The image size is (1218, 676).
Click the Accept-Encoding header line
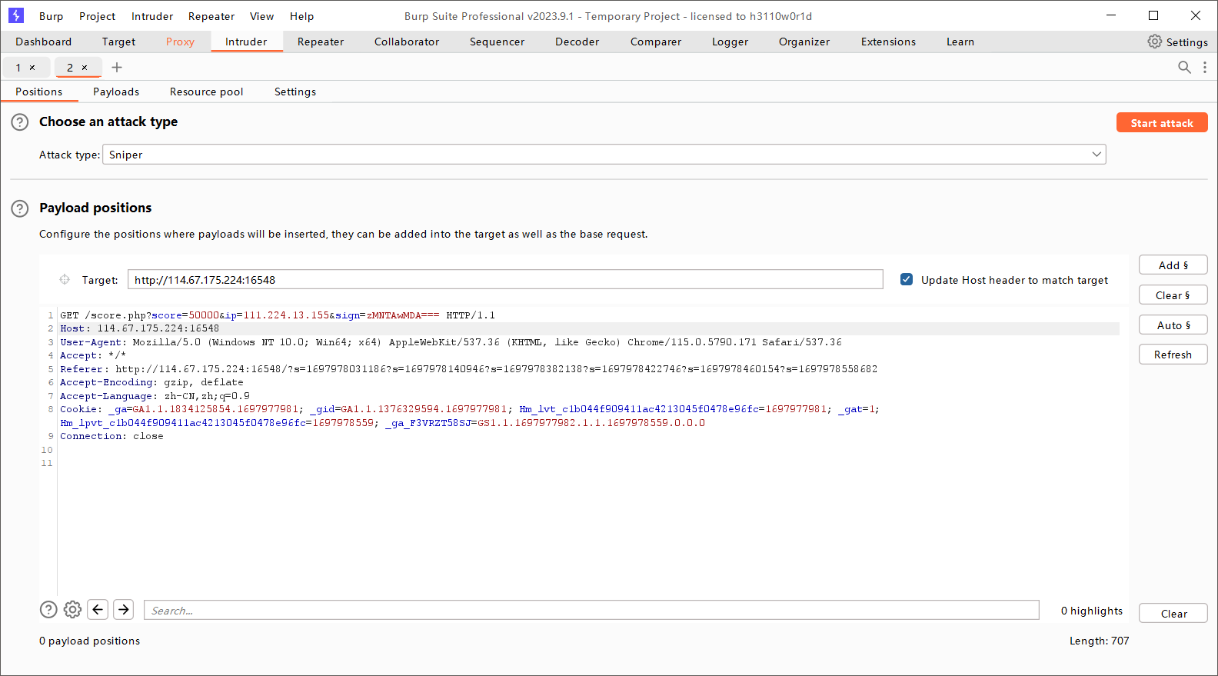(x=151, y=382)
